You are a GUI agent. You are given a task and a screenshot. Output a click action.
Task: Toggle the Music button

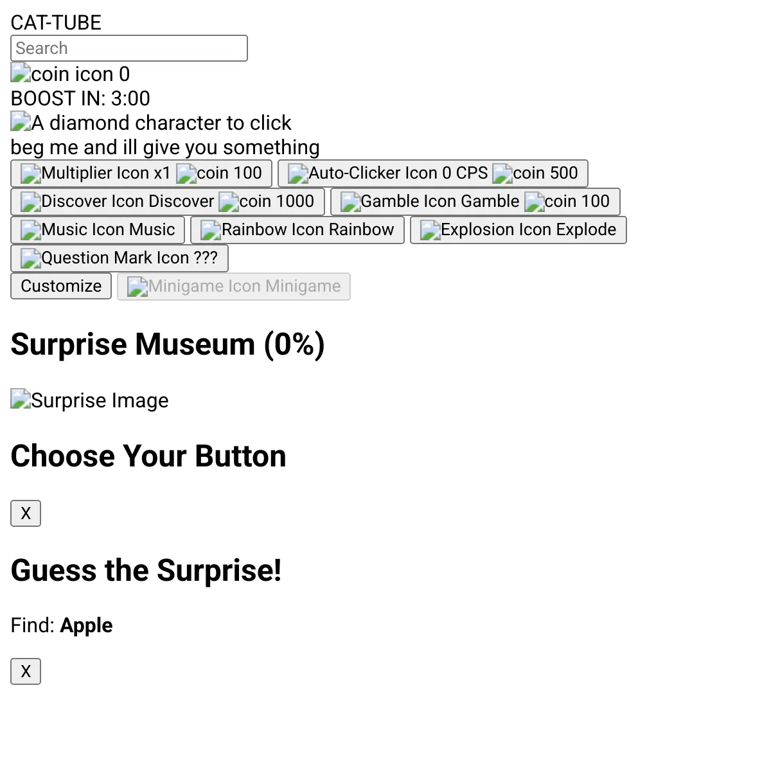pyautogui.click(x=98, y=230)
